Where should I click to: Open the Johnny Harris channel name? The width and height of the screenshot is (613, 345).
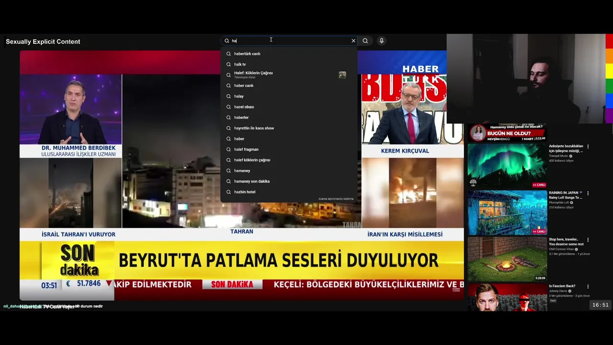[557, 291]
